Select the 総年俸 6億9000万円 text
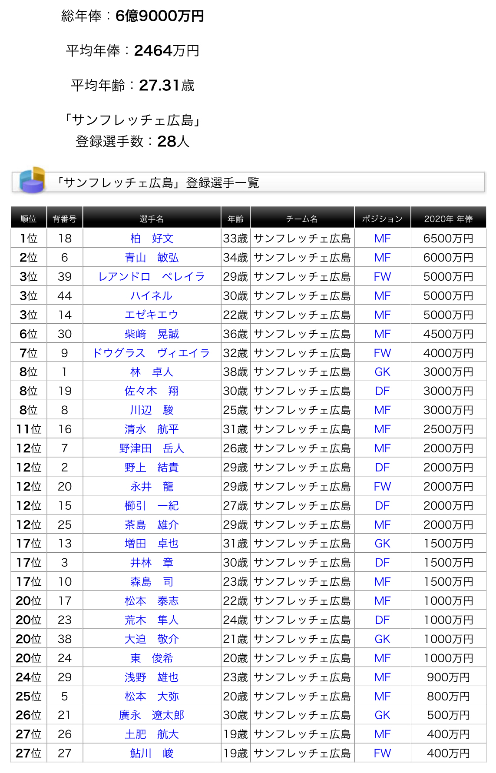 (x=132, y=16)
